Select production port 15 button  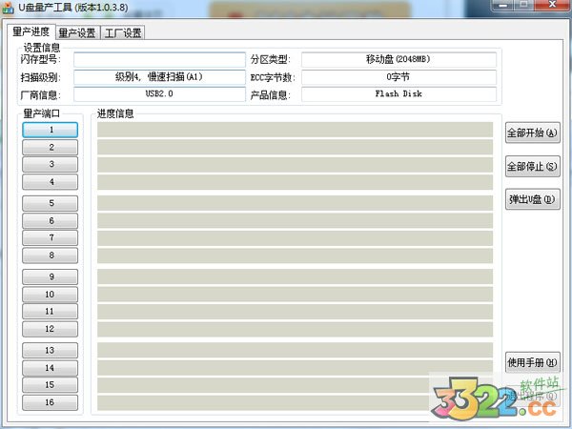click(x=50, y=385)
